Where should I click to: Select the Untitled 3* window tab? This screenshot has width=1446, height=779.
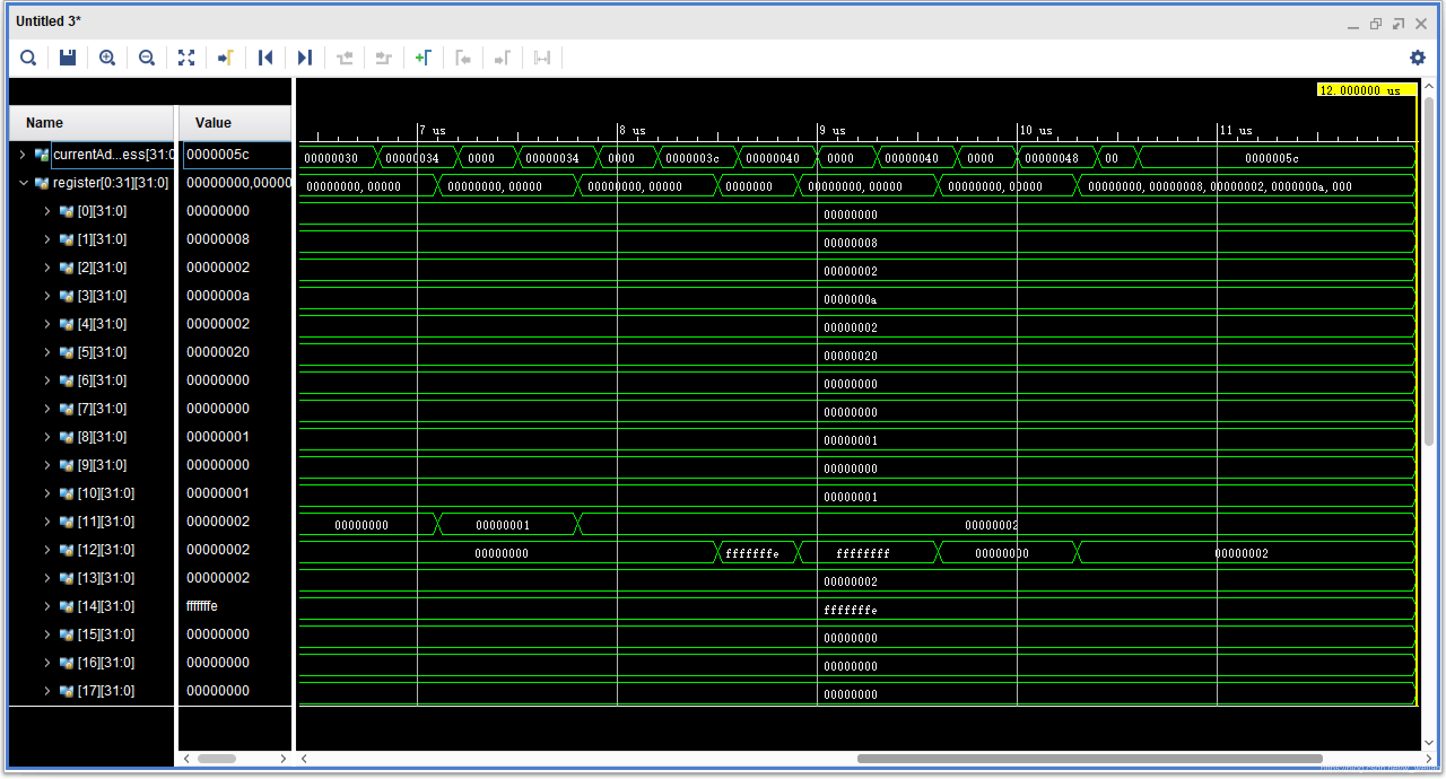[49, 21]
